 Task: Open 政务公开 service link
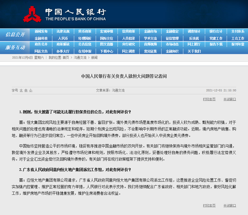[x=41, y=44]
